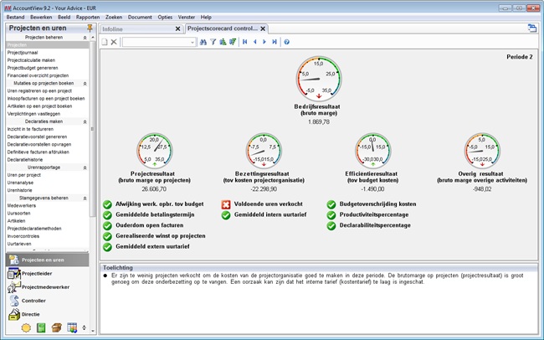The height and width of the screenshot is (340, 544).
Task: Click green check beside Budgetoverschrijding kosten
Action: point(331,204)
